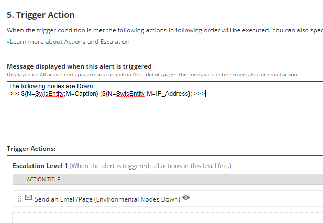Place cursor on 'The following nodes are Down' line

50,86
